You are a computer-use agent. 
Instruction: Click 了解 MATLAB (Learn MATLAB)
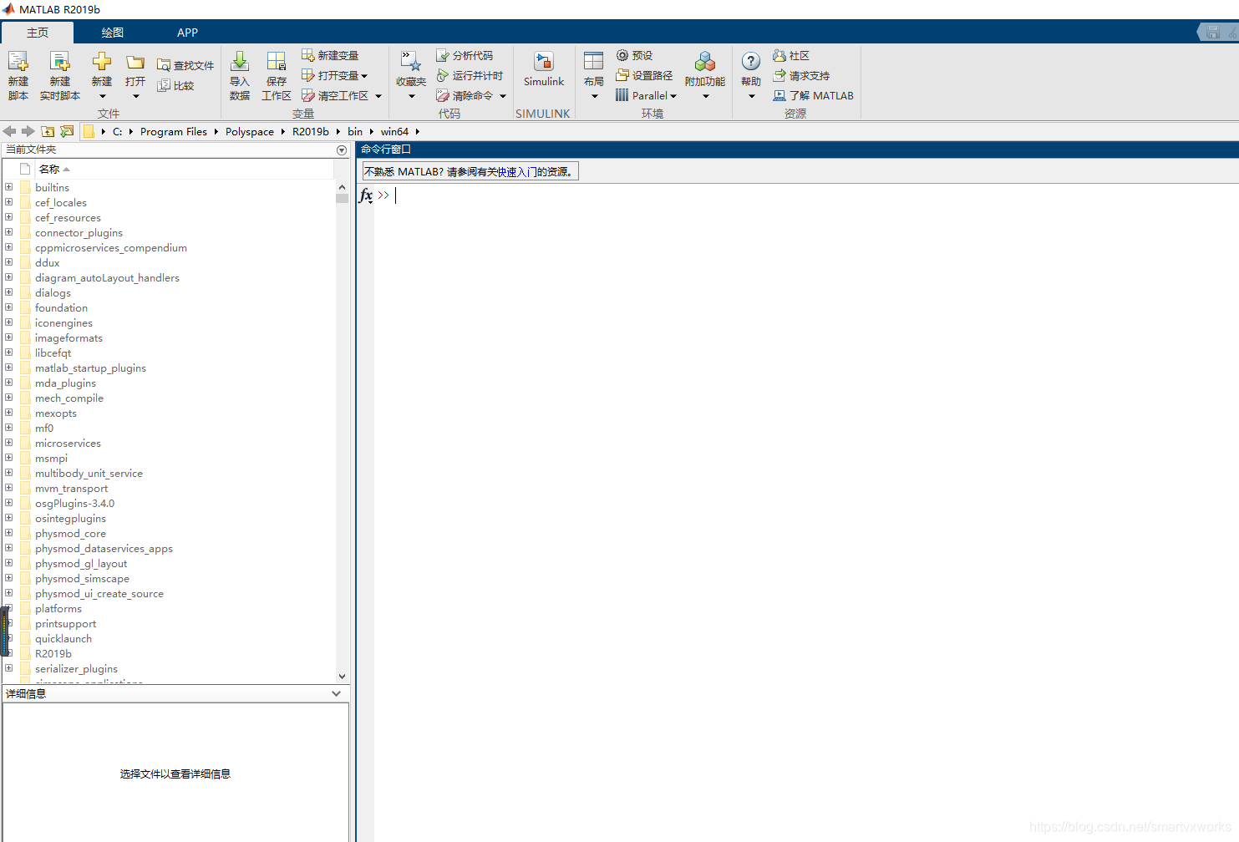814,95
